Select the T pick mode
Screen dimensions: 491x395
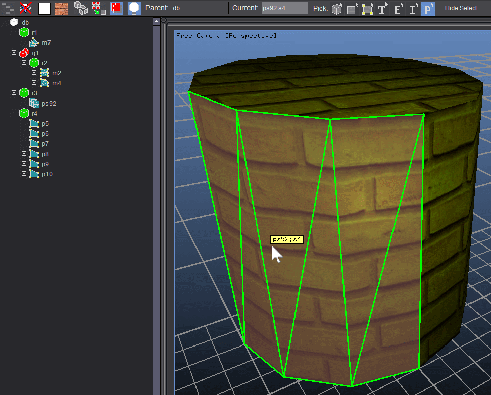(x=383, y=8)
